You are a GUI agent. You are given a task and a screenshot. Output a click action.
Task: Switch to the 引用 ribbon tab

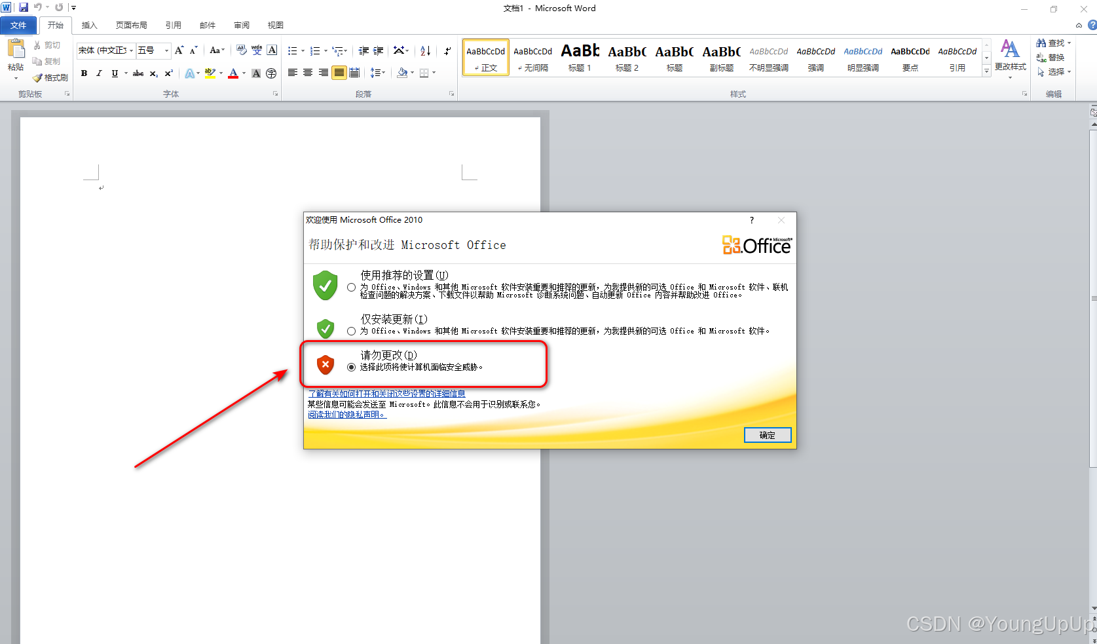click(173, 25)
